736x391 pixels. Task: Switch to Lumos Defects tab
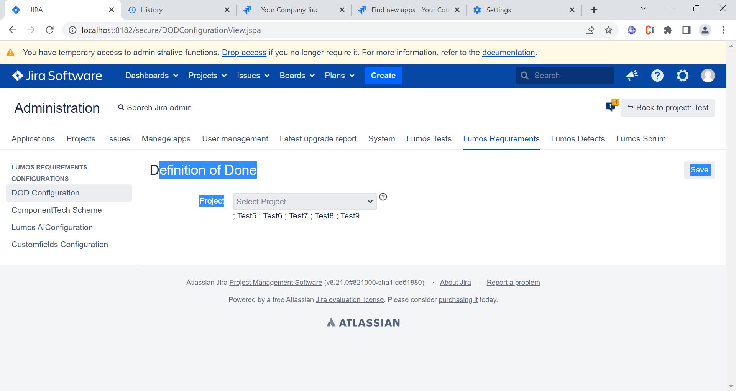pyautogui.click(x=578, y=139)
